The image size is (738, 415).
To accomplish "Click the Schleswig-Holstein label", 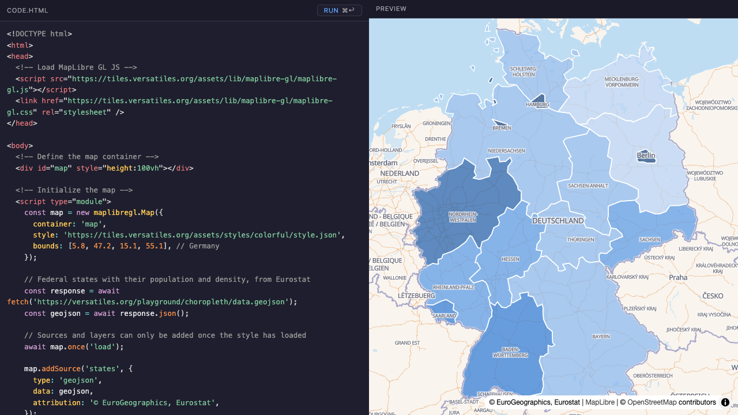I will [524, 71].
